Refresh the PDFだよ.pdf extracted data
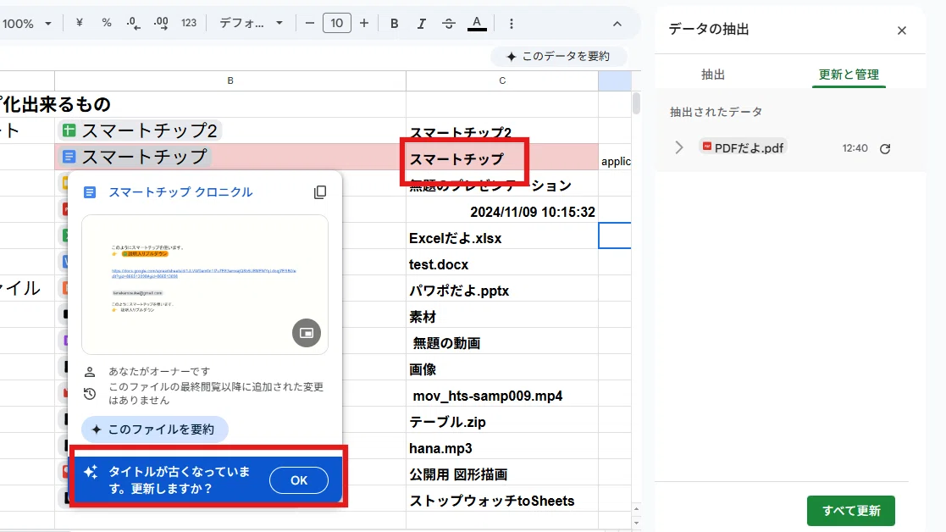Image resolution: width=946 pixels, height=532 pixels. click(x=885, y=148)
